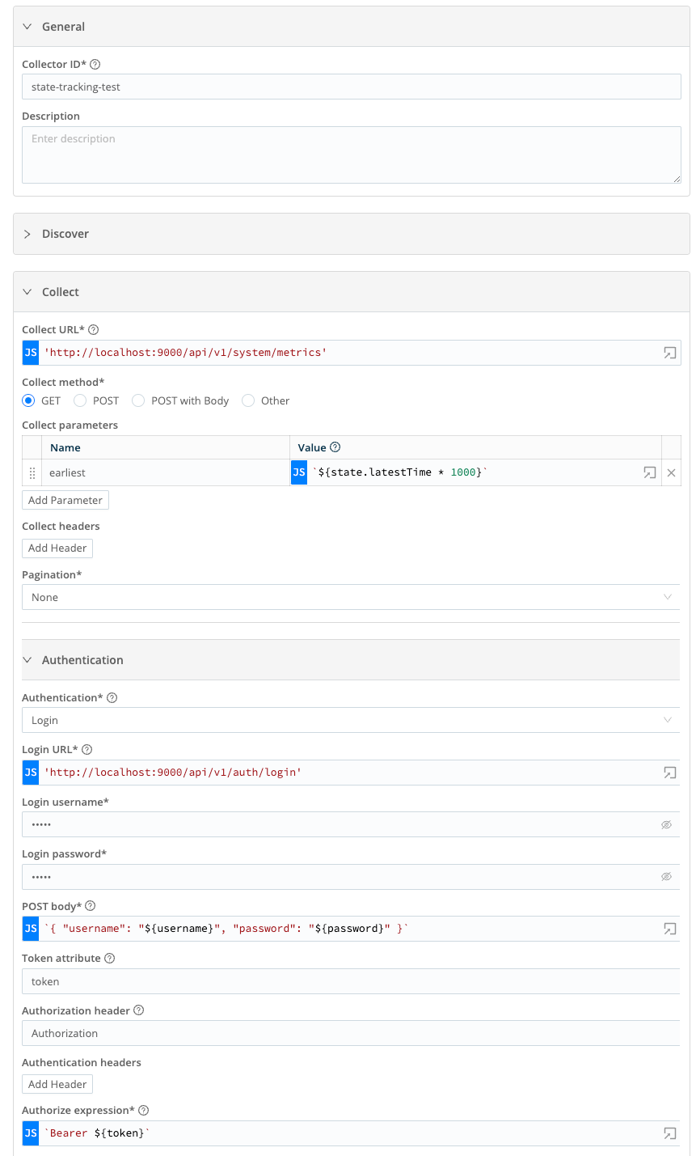This screenshot has width=696, height=1156.
Task: Remove the earliest parameter with the × icon
Action: point(671,472)
